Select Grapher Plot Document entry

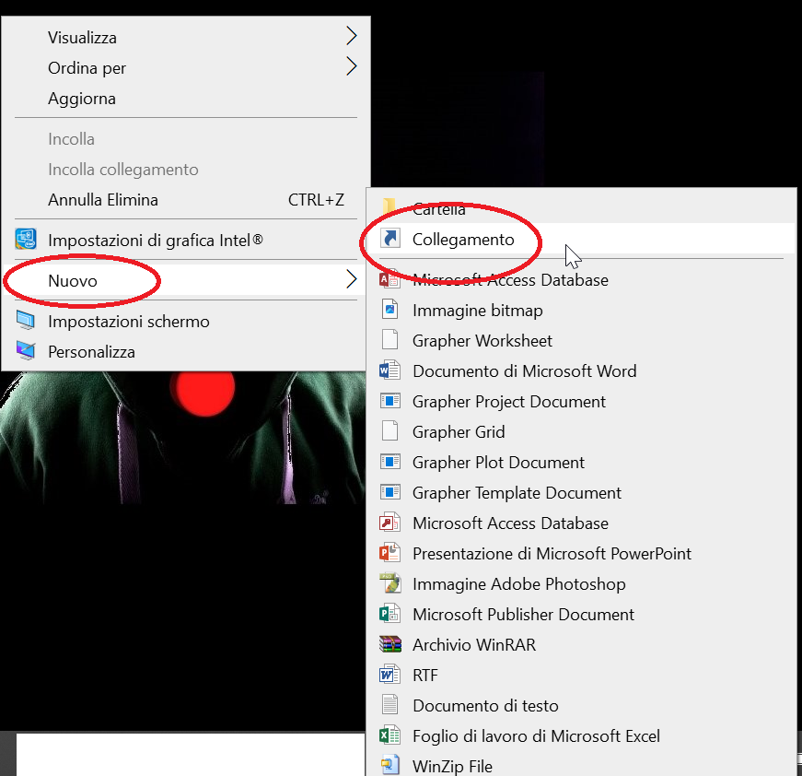click(582, 463)
